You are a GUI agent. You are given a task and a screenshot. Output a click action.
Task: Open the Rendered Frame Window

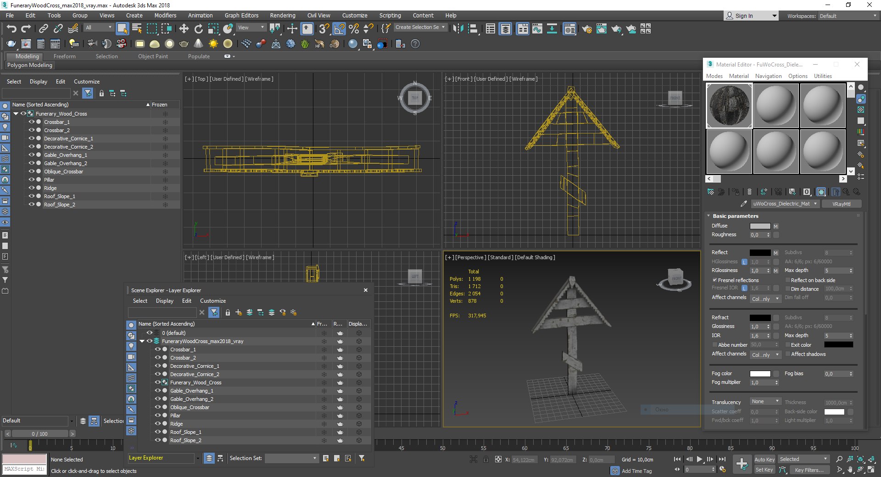pos(602,29)
